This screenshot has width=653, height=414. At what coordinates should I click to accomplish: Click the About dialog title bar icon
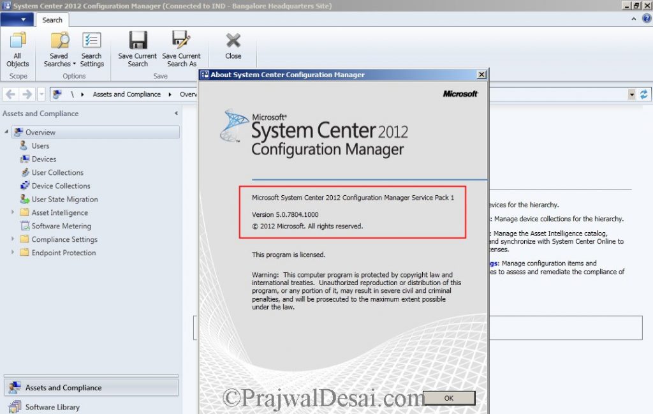coord(205,75)
